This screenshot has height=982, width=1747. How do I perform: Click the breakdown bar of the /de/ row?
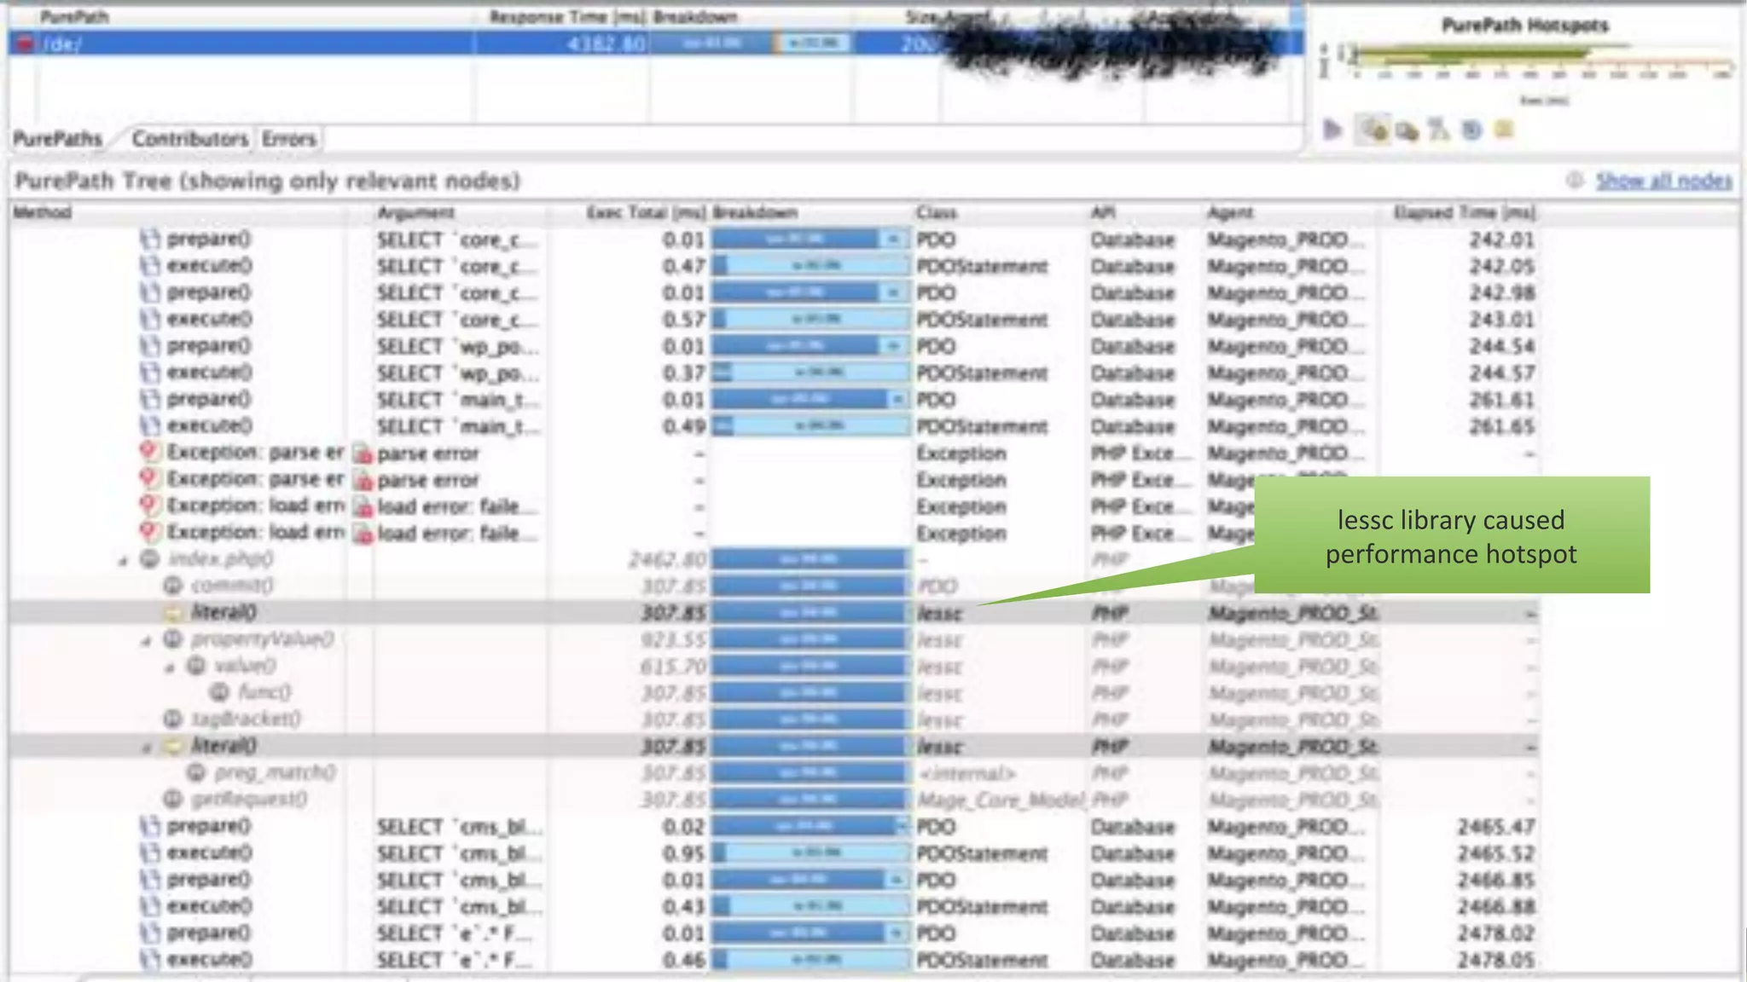click(751, 43)
